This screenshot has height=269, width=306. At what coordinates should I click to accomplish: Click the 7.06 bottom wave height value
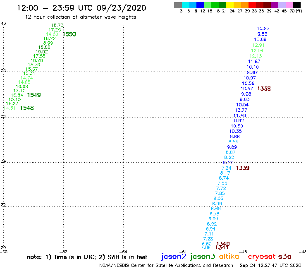[x=206, y=248]
